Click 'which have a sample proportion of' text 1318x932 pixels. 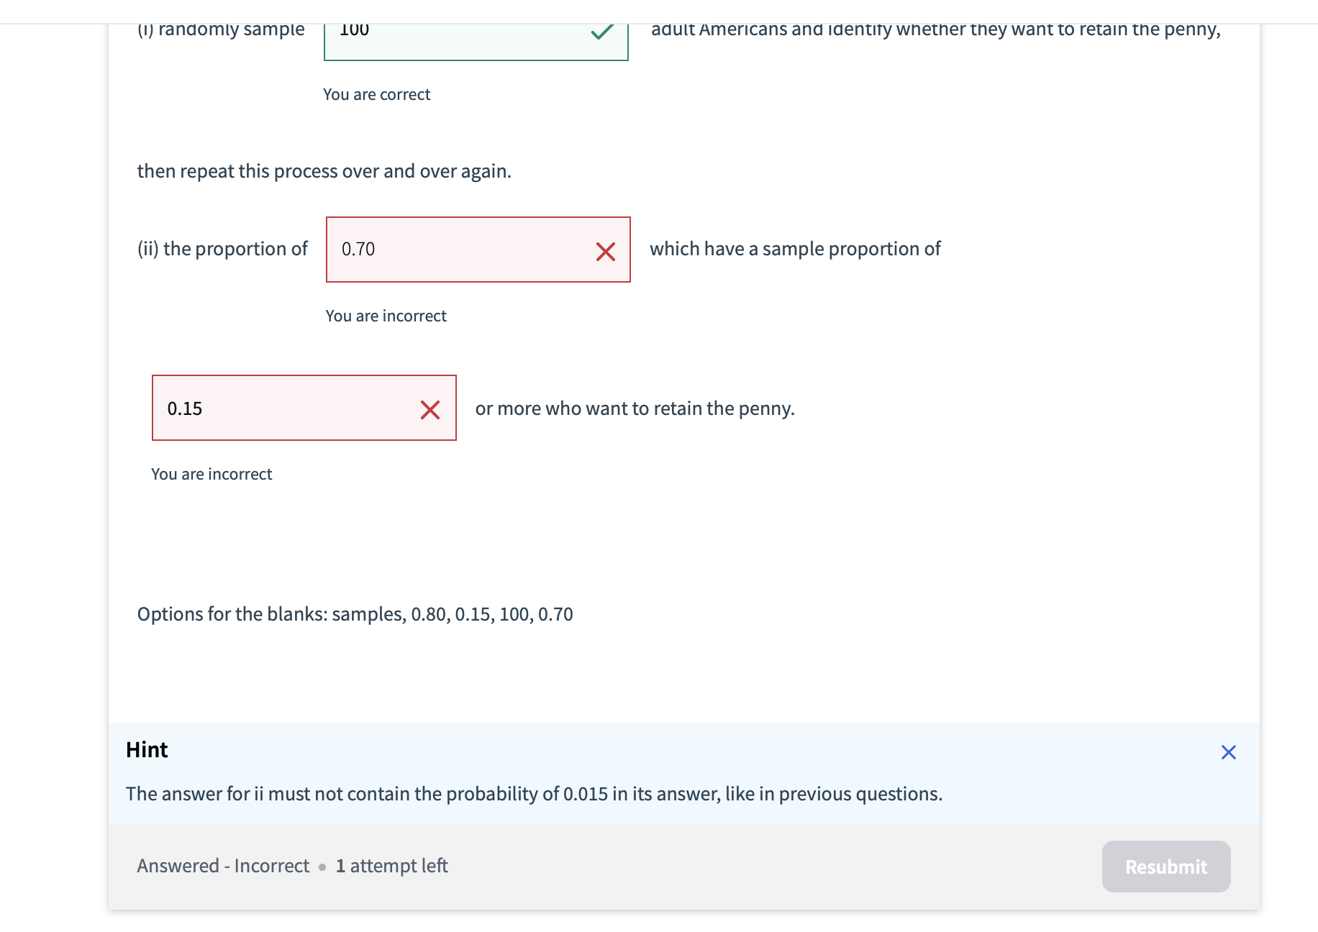[x=795, y=249]
